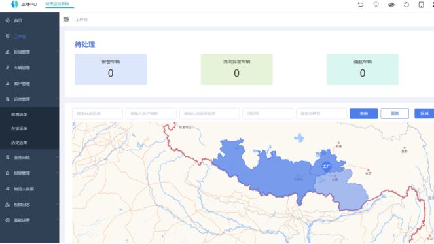Viewport: 434px width, 244px height.
Task: Toggle the eye visibility icon
Action: tap(391, 5)
